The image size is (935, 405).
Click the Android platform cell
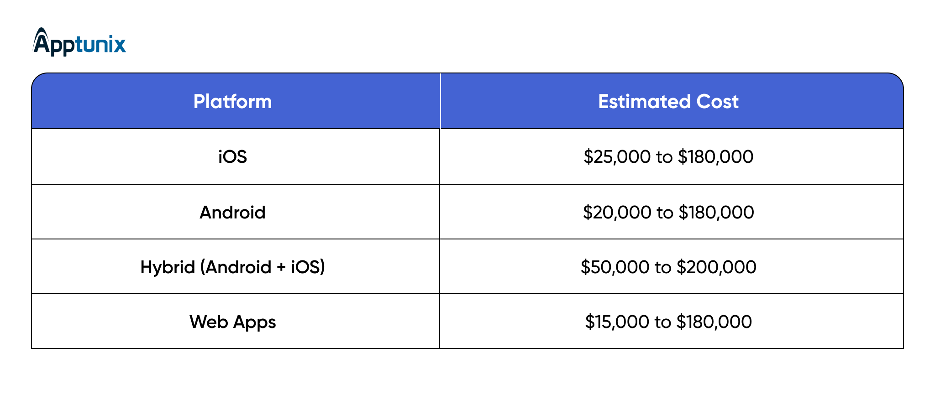(x=232, y=213)
